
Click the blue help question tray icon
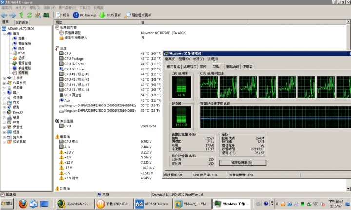266,204
